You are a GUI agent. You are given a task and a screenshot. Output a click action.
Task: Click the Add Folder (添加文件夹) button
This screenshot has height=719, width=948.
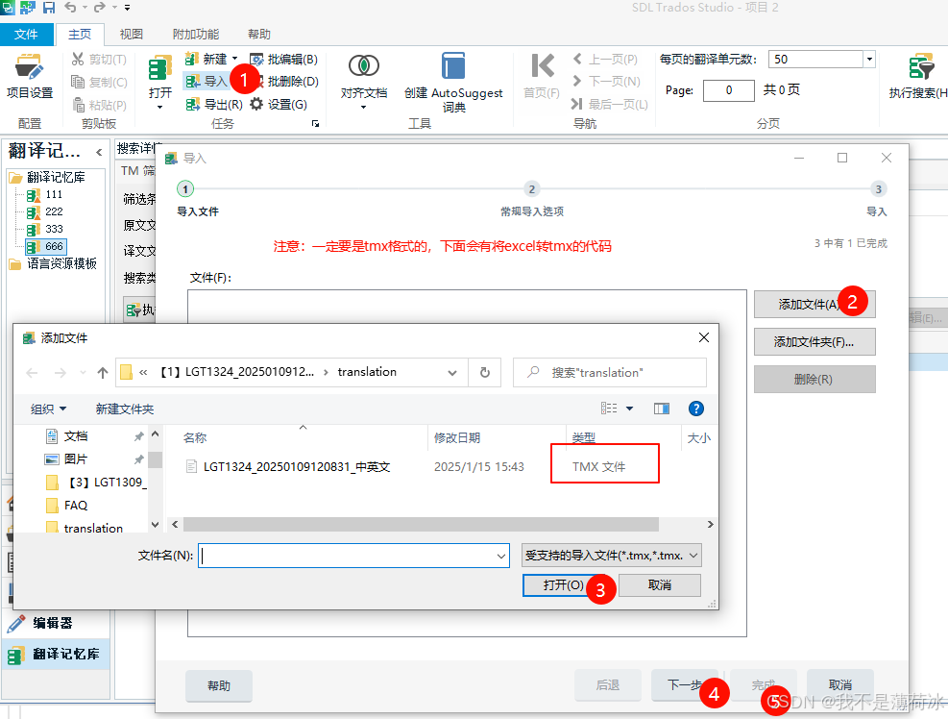pyautogui.click(x=814, y=342)
